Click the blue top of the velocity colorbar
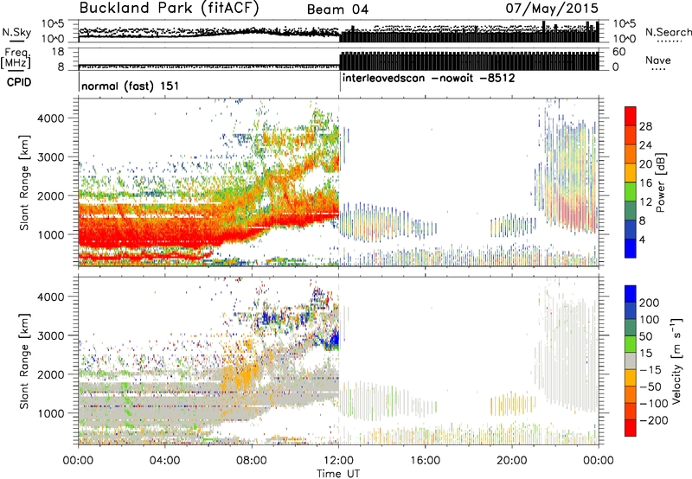This screenshot has height=479, width=692. pyautogui.click(x=631, y=294)
